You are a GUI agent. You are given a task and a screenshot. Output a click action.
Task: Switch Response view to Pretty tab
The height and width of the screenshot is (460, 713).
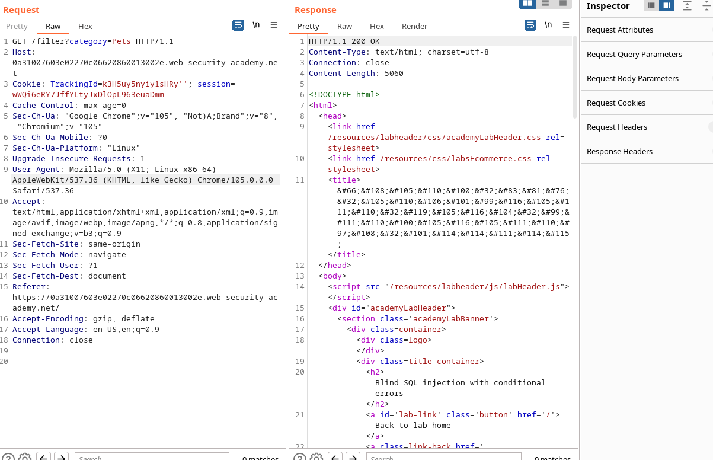click(308, 26)
